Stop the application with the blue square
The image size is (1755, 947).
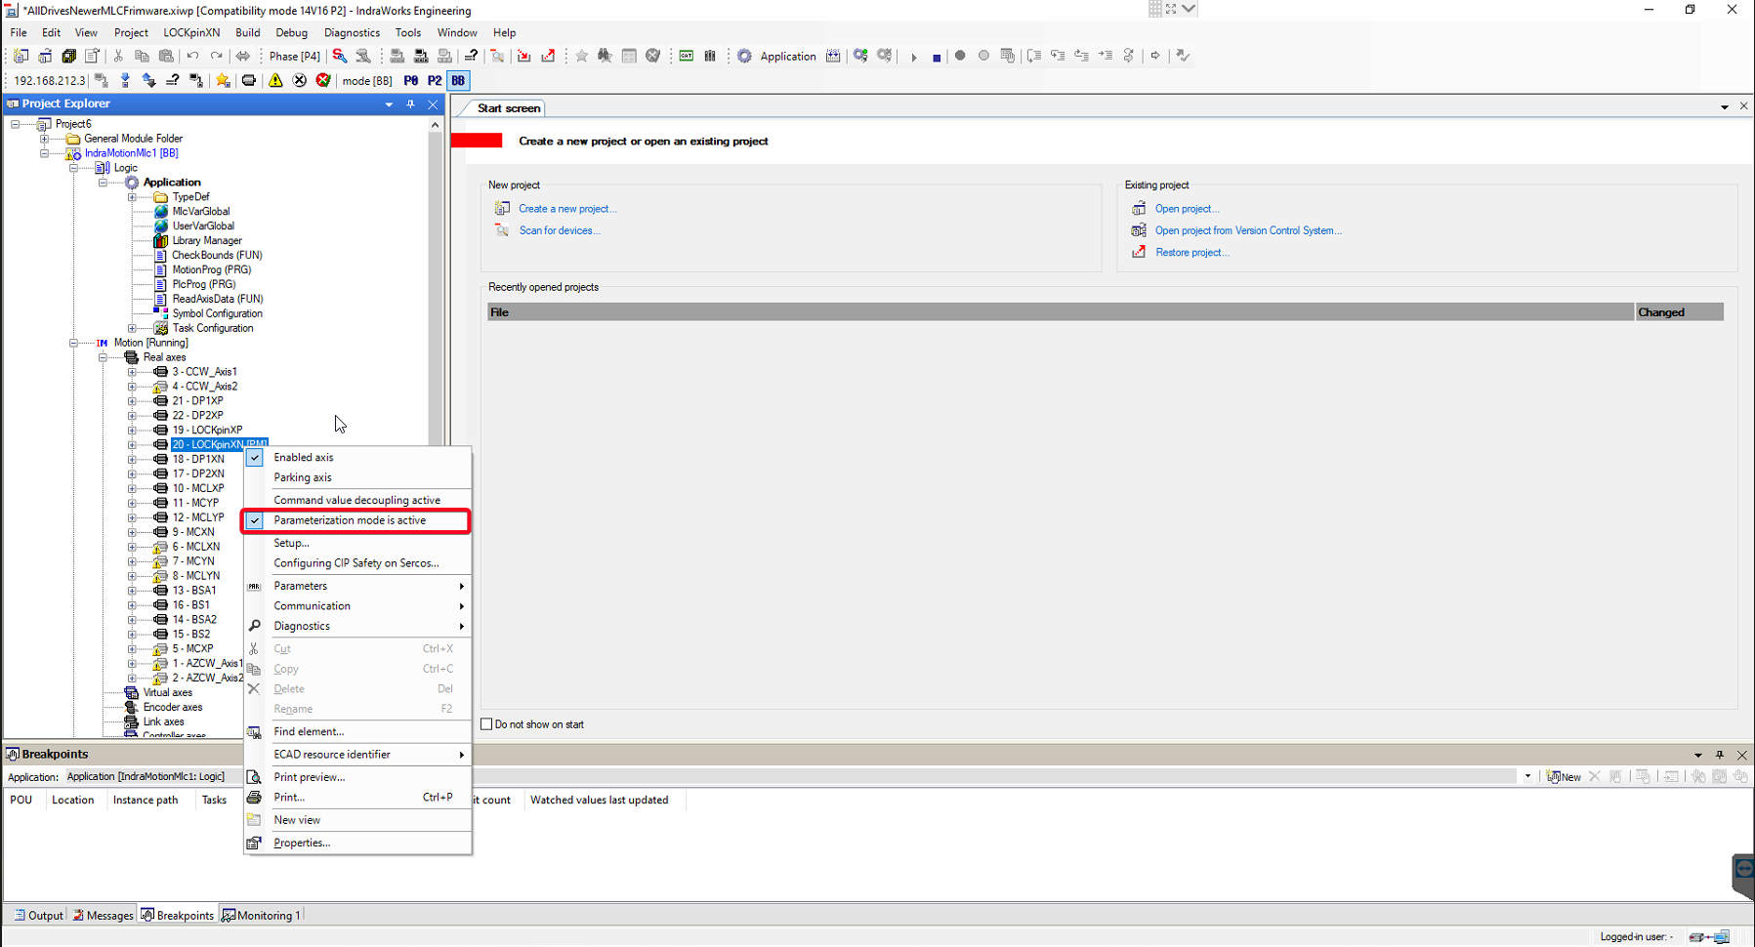click(937, 58)
